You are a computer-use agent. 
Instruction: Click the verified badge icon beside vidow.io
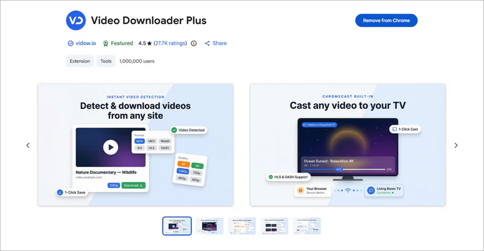[71, 43]
